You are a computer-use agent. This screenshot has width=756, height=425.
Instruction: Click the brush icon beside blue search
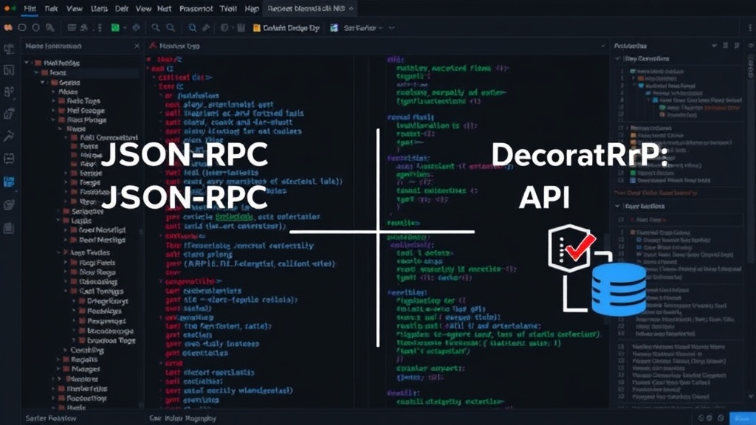[207, 28]
